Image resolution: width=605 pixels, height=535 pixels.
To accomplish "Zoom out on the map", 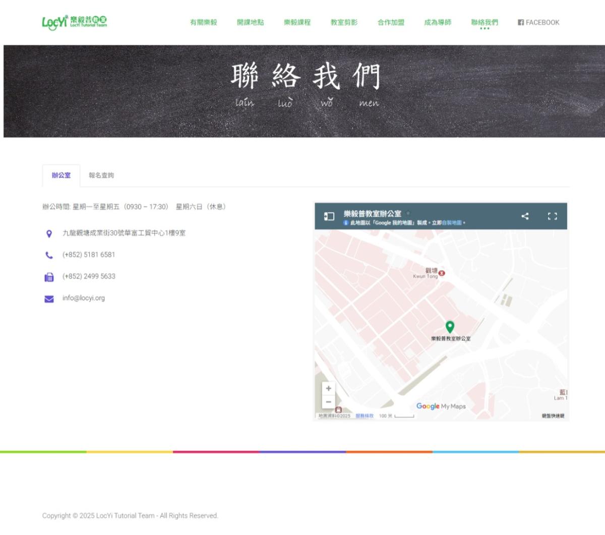I will click(x=328, y=402).
